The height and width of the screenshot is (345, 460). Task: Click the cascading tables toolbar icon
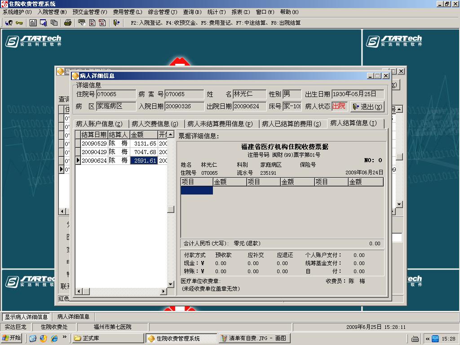coord(54,22)
